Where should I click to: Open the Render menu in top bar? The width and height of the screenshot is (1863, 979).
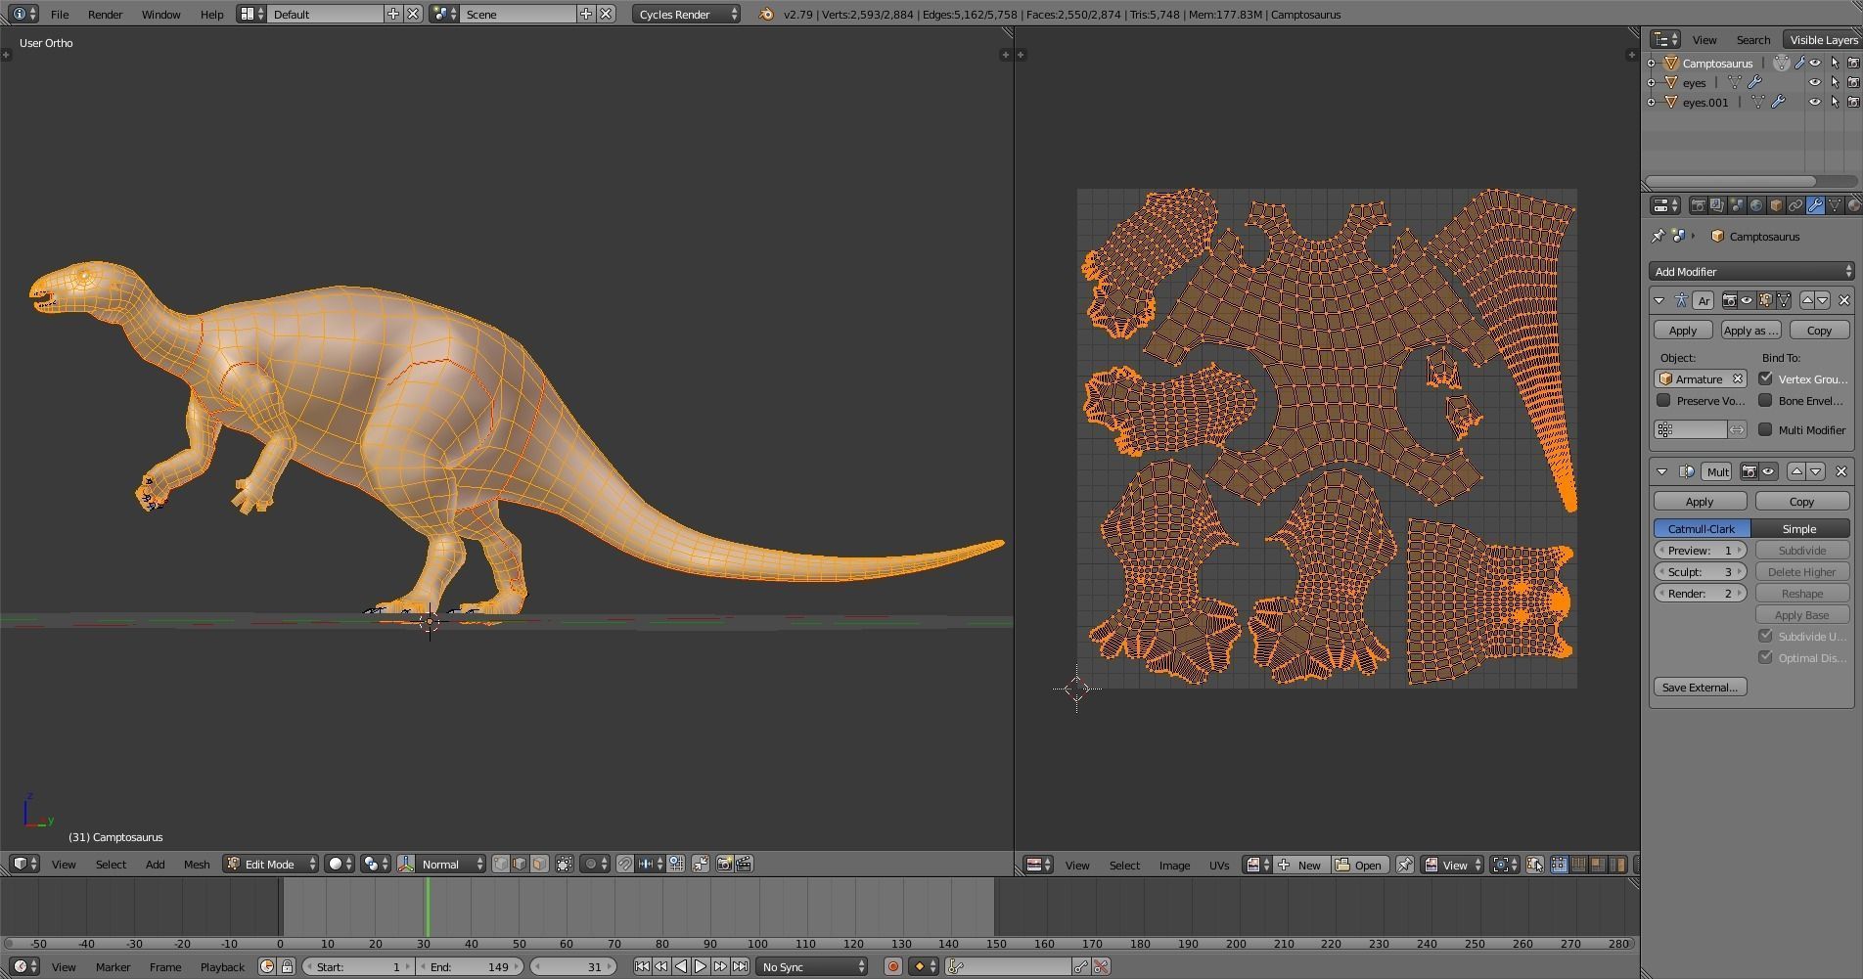[105, 14]
